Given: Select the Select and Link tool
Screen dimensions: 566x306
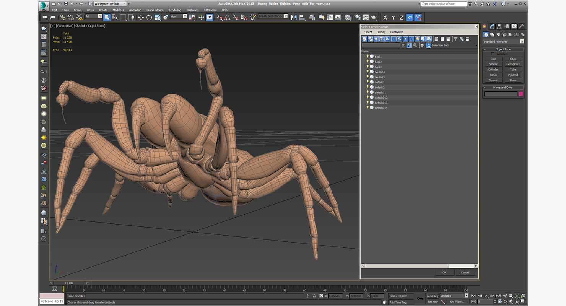Looking at the screenshot, I should tap(63, 17).
